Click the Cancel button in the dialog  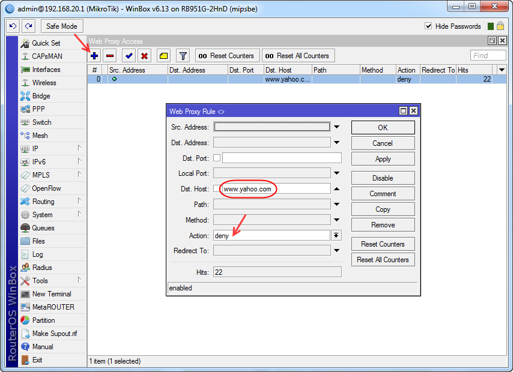[x=383, y=143]
